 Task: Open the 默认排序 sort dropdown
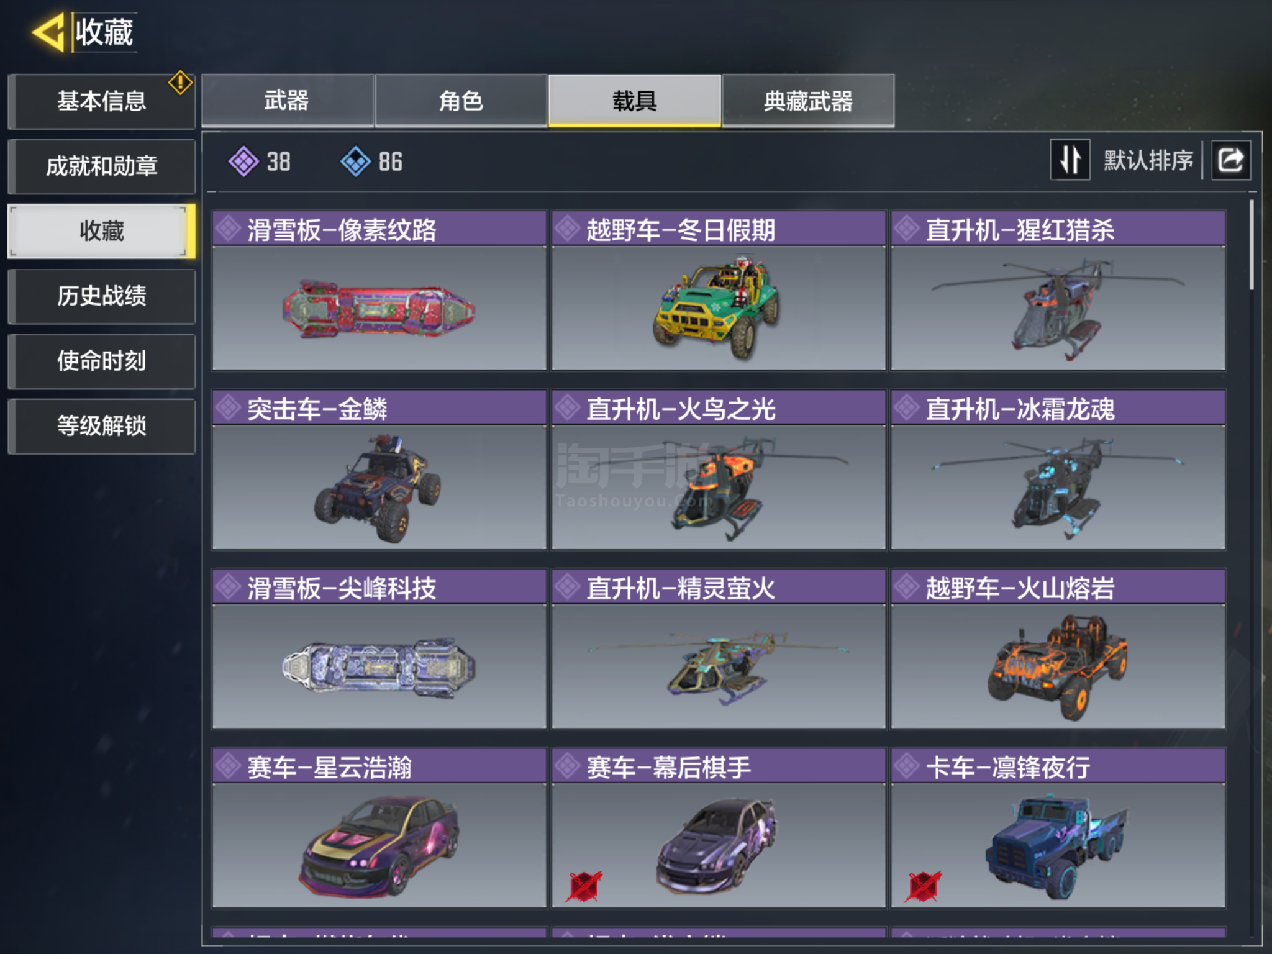click(x=1148, y=160)
